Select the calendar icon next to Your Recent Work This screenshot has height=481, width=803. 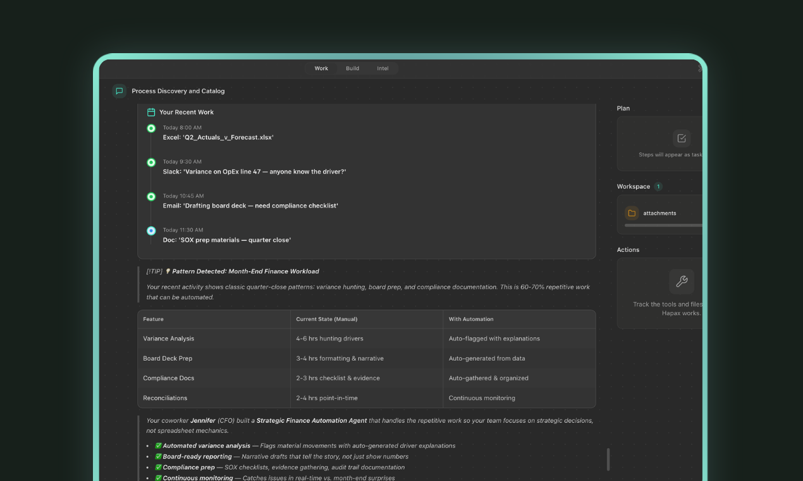[150, 111]
